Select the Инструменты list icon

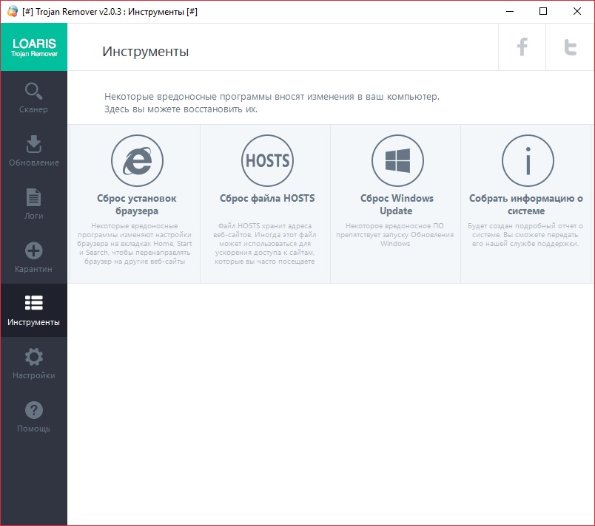(x=34, y=303)
